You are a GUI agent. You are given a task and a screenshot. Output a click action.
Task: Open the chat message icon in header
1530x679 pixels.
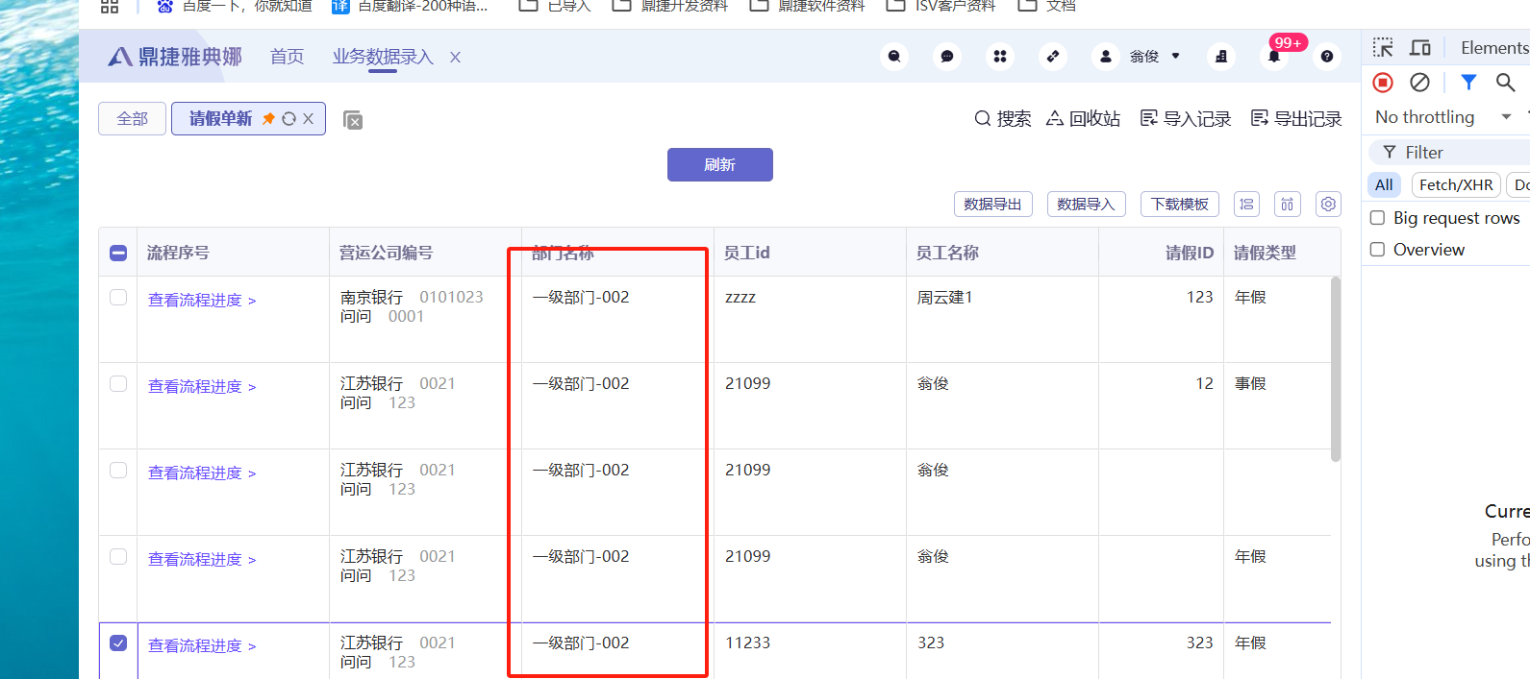pos(947,57)
